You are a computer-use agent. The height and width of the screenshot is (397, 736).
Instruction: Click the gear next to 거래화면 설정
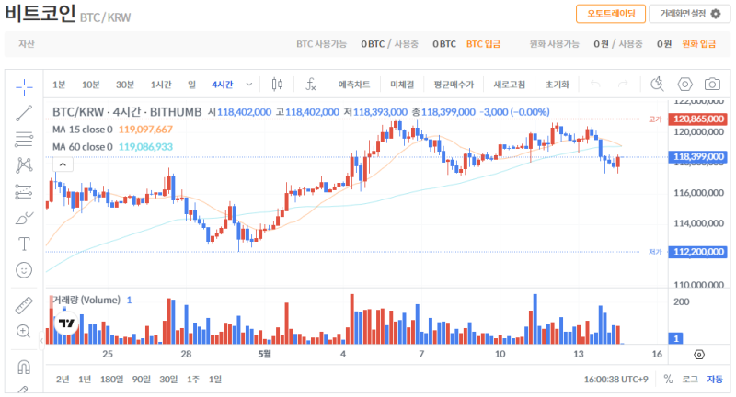click(716, 14)
